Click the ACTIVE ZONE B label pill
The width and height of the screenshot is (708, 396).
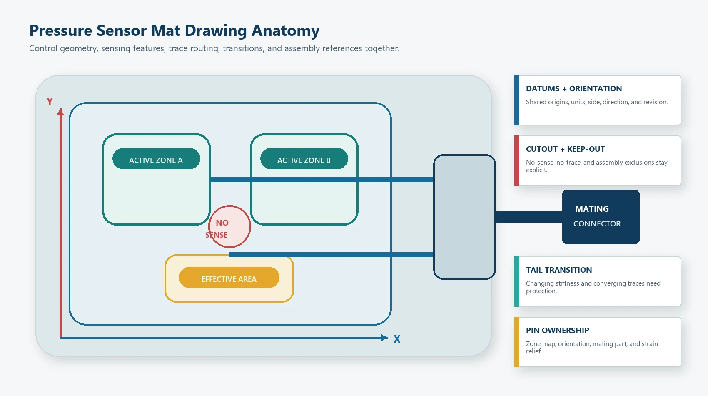[x=304, y=159]
